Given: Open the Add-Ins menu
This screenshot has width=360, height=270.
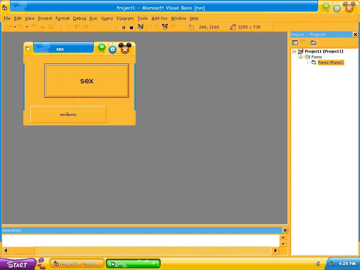Looking at the screenshot, I should (x=159, y=18).
